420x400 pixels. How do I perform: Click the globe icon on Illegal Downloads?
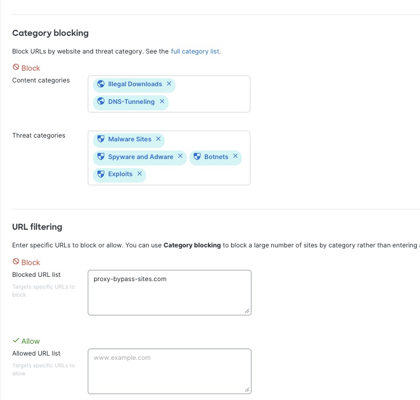101,84
